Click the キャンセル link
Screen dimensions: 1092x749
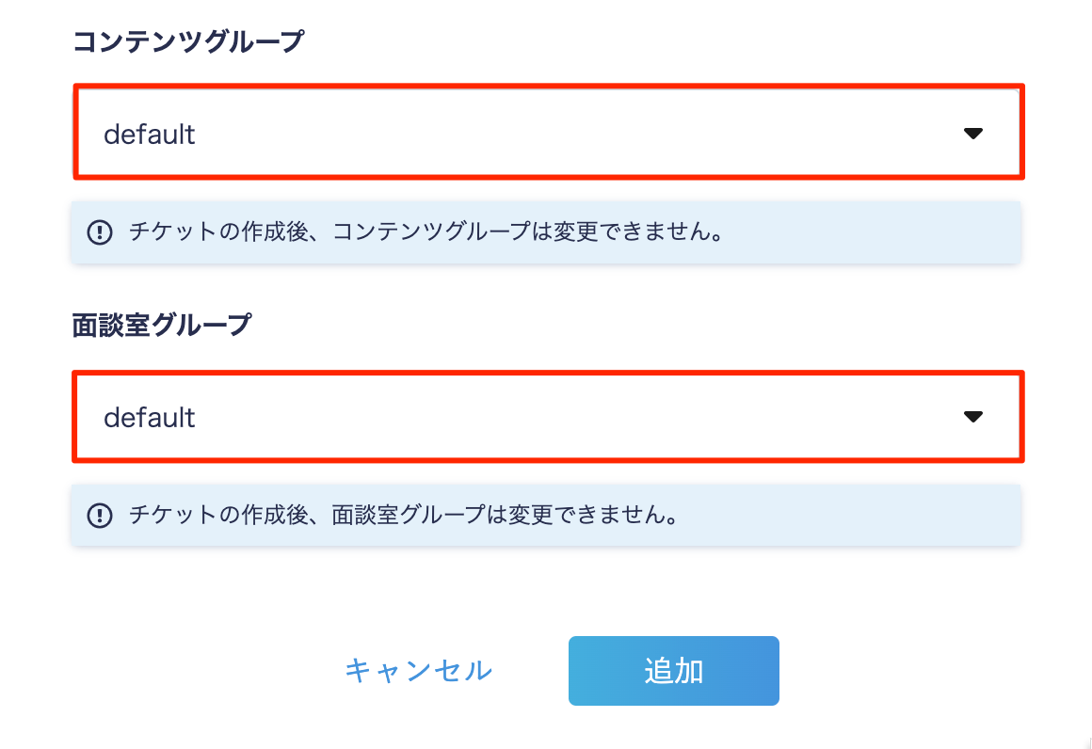click(419, 670)
